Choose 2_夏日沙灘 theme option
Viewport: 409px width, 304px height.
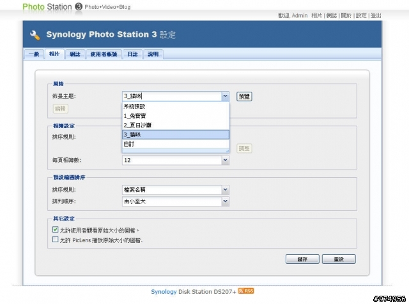(176, 125)
